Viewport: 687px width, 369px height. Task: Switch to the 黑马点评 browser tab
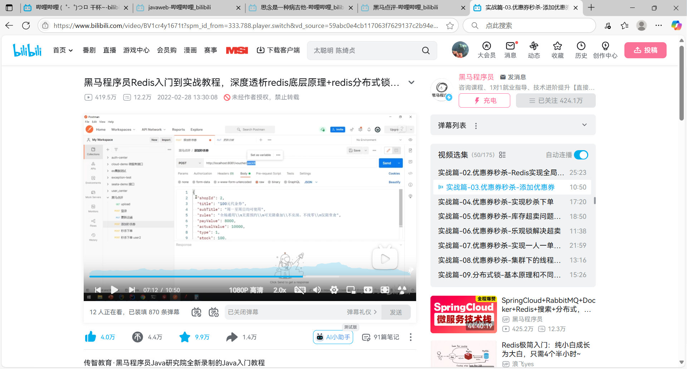(413, 8)
